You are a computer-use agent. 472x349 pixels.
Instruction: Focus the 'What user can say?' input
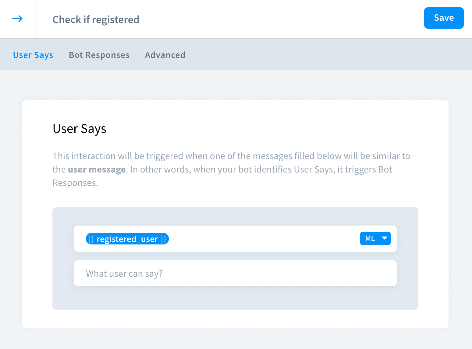(235, 273)
